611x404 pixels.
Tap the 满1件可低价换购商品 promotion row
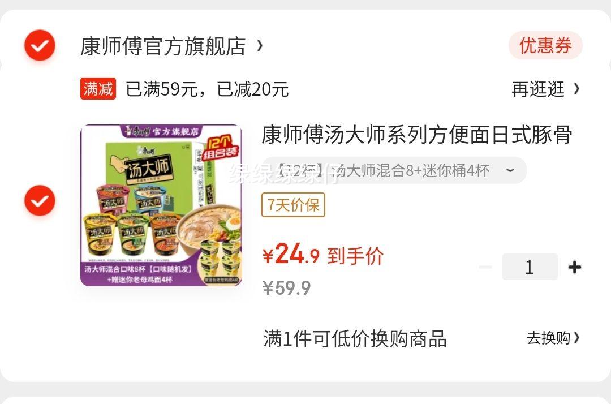(x=421, y=338)
